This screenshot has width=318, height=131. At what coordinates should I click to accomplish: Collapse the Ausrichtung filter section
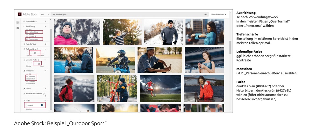tap(45, 26)
